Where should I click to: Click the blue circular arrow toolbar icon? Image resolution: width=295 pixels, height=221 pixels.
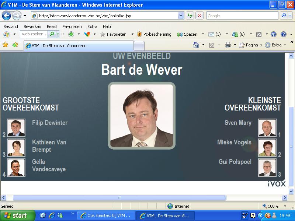(273, 34)
